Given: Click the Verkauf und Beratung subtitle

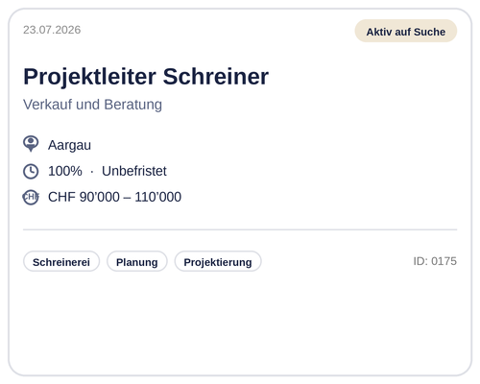Looking at the screenshot, I should point(92,105).
